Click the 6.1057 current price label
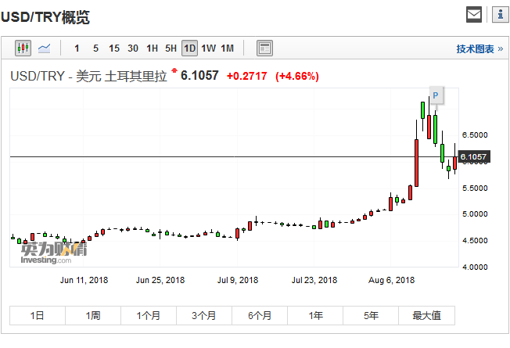The width and height of the screenshot is (510, 348). tap(474, 157)
